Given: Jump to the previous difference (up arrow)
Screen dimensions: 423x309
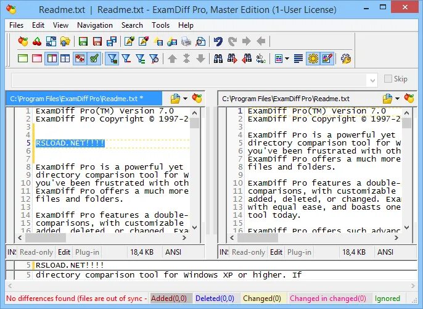Looking at the screenshot, I should (x=172, y=59).
